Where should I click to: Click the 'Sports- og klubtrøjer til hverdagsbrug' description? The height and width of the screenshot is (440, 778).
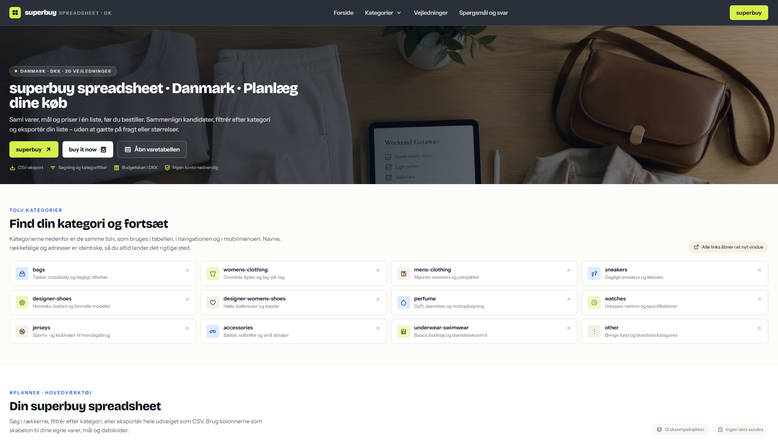(72, 336)
